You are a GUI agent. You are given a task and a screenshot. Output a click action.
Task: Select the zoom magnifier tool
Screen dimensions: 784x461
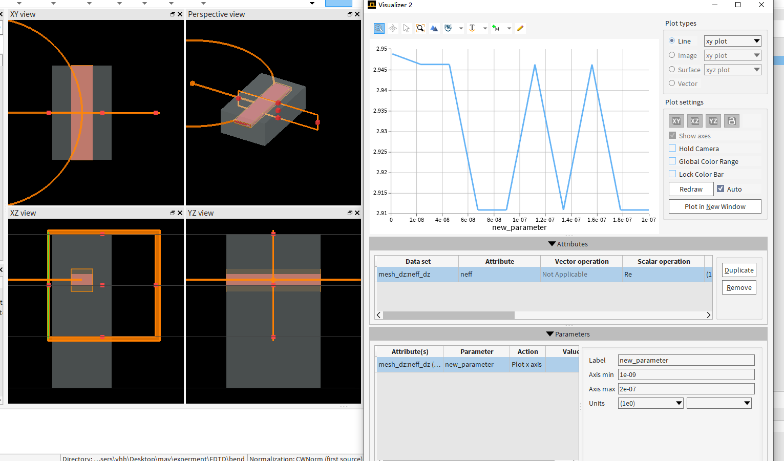[x=379, y=28]
